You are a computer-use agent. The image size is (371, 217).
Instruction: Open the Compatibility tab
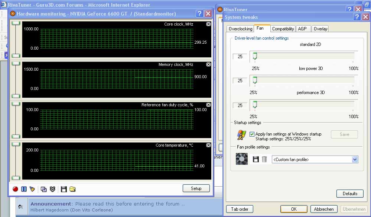(x=283, y=29)
